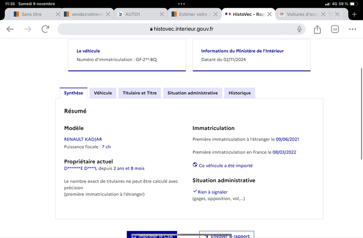The image size is (363, 238).
Task: Select the Synthèse tab
Action: [x=74, y=93]
